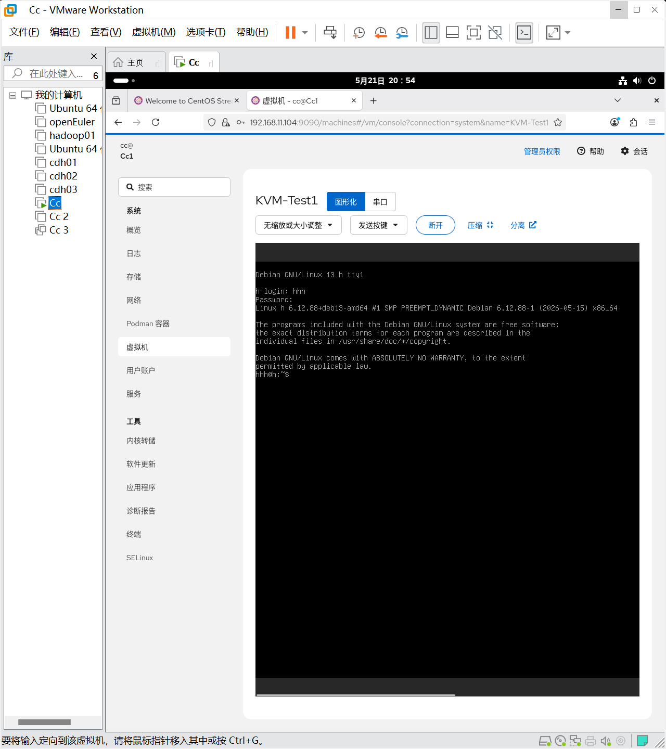The height and width of the screenshot is (749, 666).
Task: Click the GNOME volume icon in top bar
Action: [x=637, y=81]
